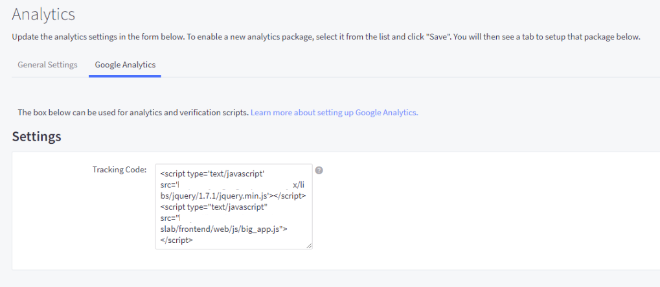Click the Analytics page heading

pyautogui.click(x=43, y=14)
